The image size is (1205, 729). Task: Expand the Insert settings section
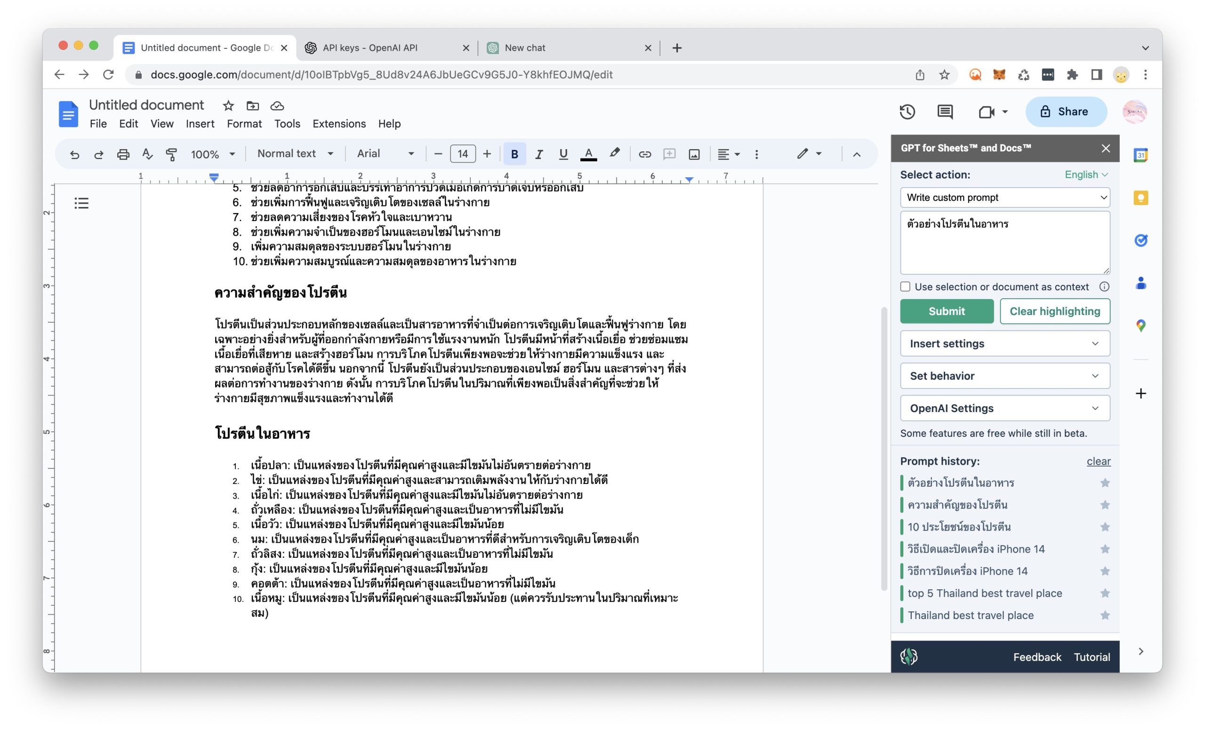click(x=1004, y=343)
